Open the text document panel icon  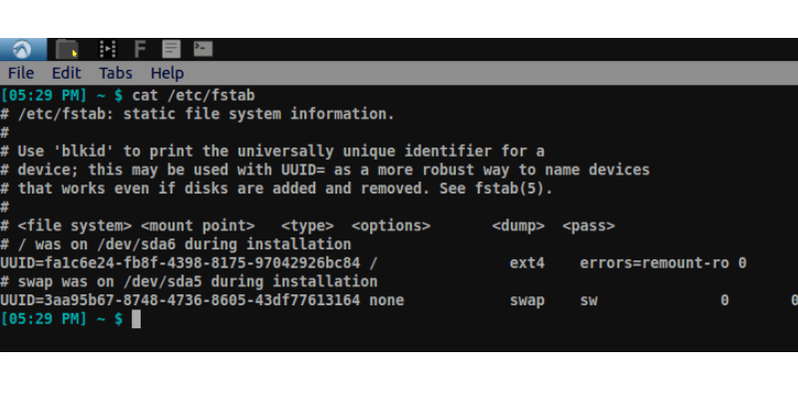click(x=171, y=49)
